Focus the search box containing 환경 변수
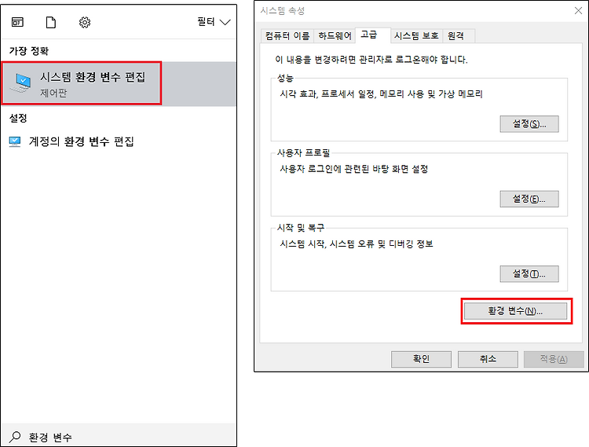The height and width of the screenshot is (447, 589). coord(119,436)
